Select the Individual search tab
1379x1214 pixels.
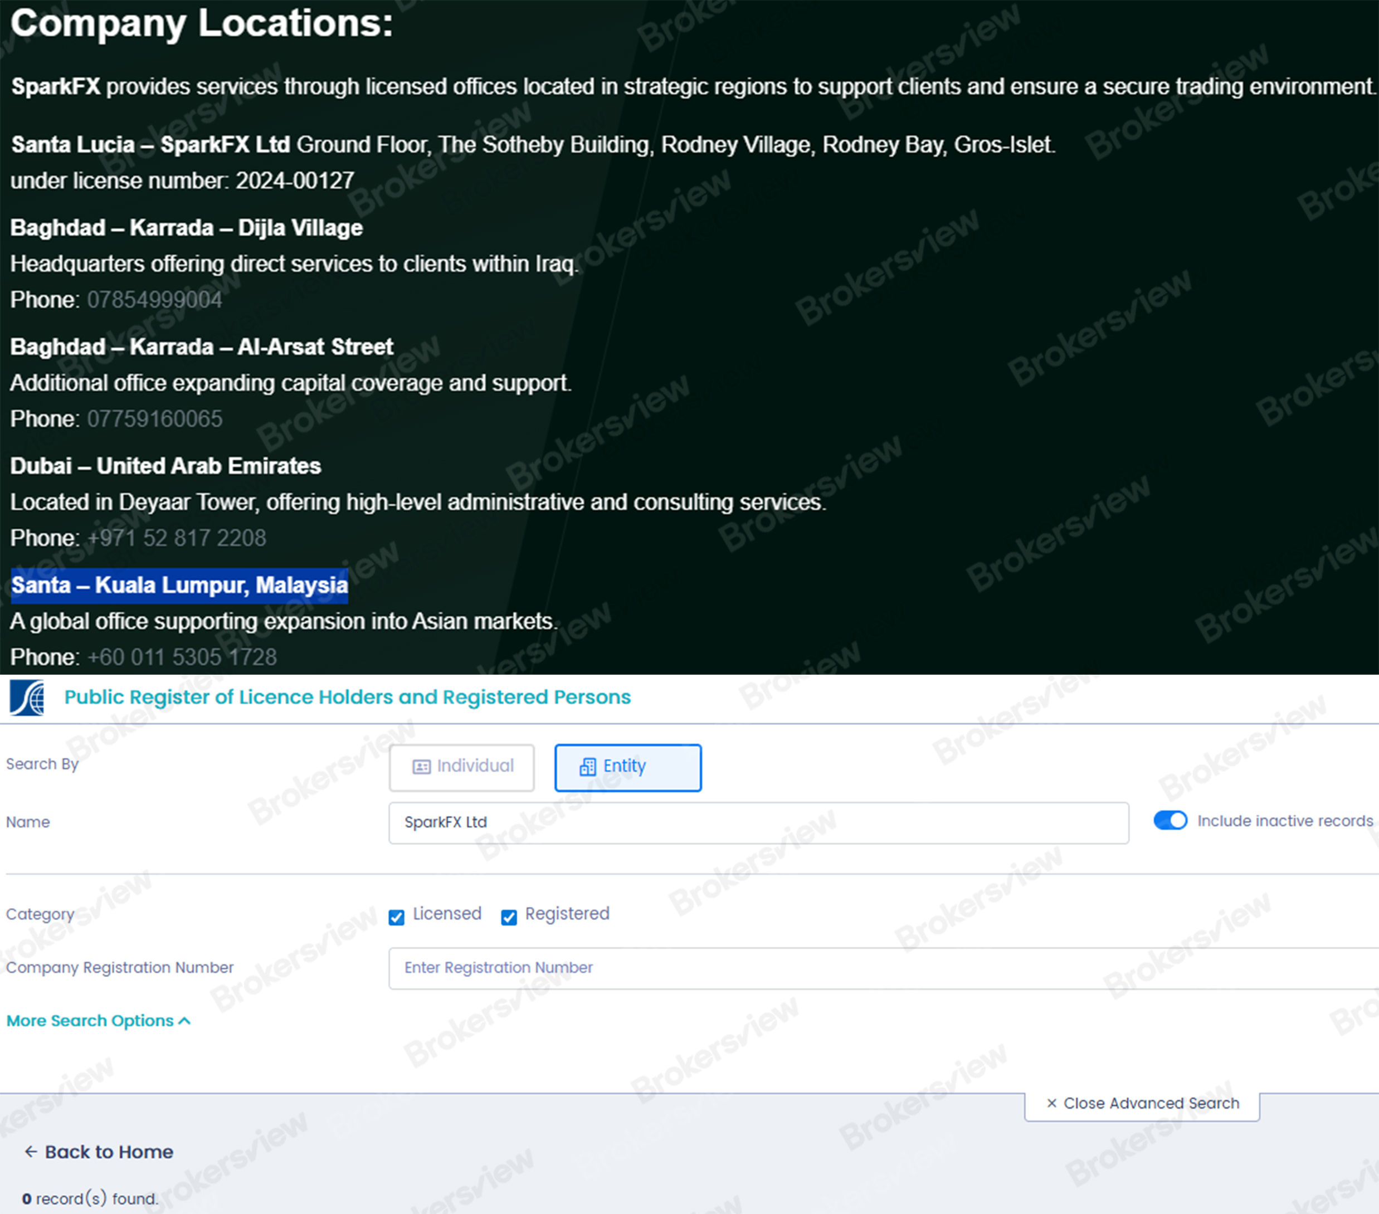(x=462, y=767)
